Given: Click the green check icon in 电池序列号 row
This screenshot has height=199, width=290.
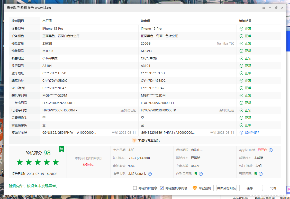Looking at the screenshot, I should [241, 110].
